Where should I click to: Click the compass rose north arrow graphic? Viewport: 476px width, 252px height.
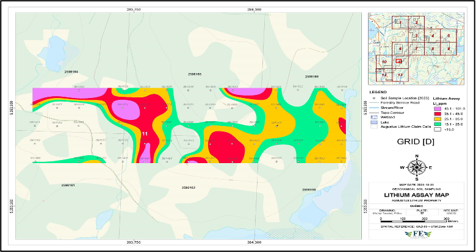click(x=416, y=167)
